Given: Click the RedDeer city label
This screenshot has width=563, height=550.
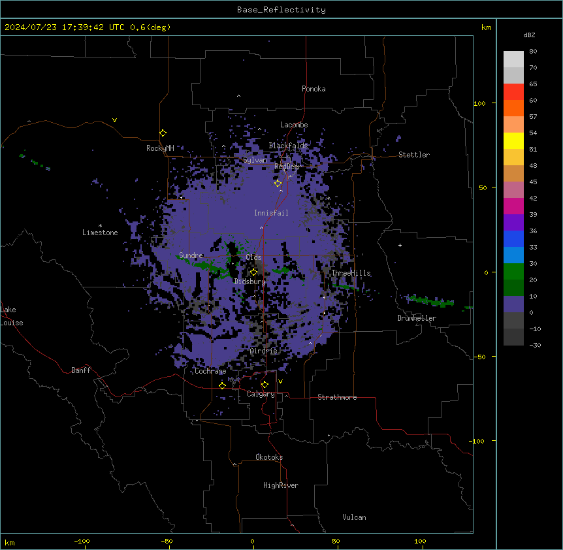Looking at the screenshot, I should pos(287,167).
